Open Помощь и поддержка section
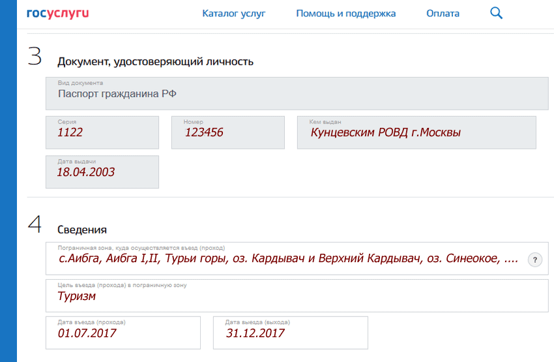Screen dimensions: 554x362 345,14
